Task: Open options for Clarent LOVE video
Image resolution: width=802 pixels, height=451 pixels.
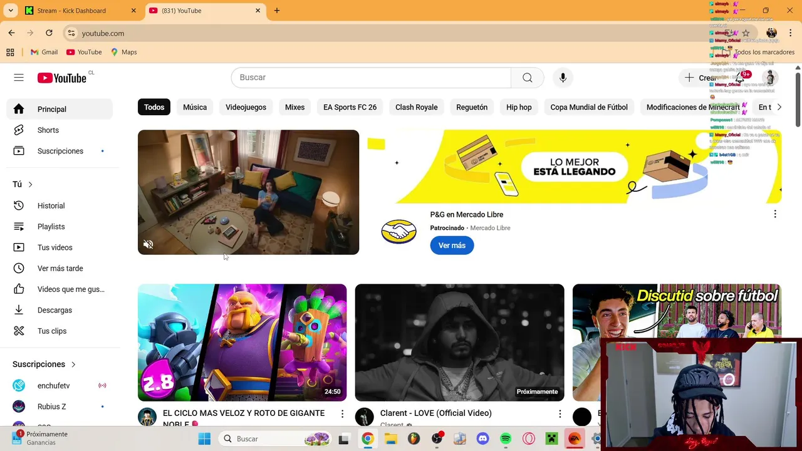Action: click(x=560, y=414)
